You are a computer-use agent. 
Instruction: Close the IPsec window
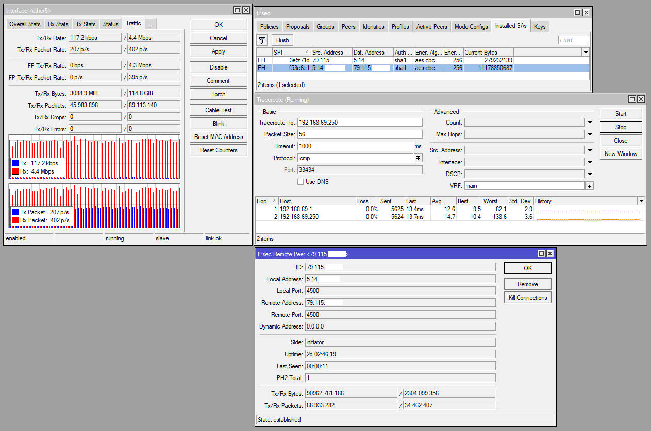587,12
